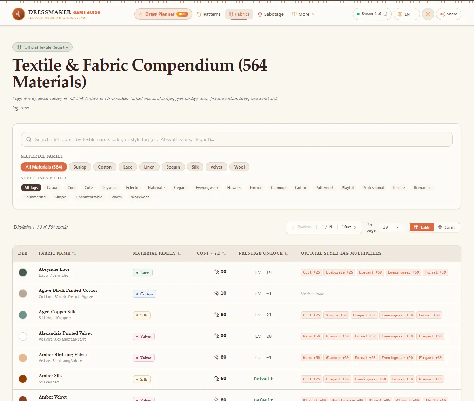
Task: Click Alexandria Printed Velvet name
Action: coord(65,333)
